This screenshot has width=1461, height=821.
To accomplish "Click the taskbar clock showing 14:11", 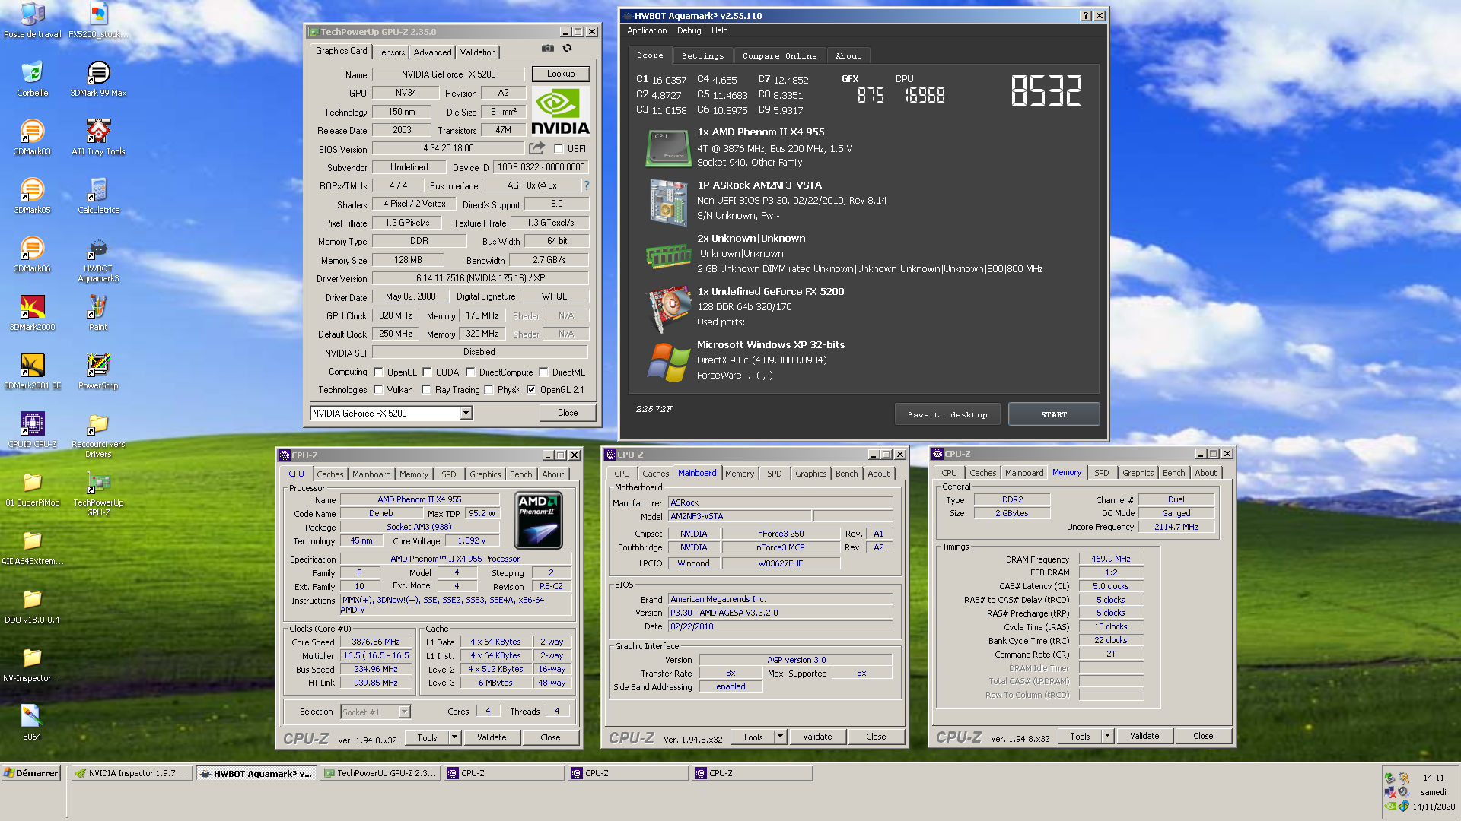I will pos(1434,778).
